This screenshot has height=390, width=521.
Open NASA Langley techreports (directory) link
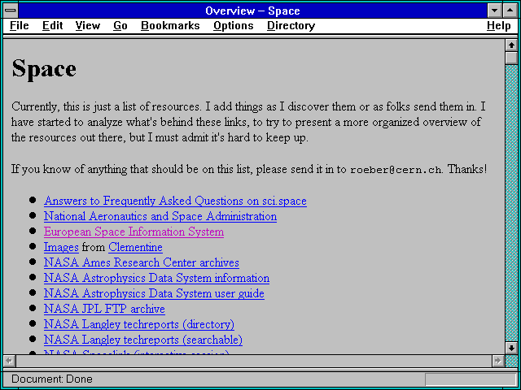tap(139, 324)
